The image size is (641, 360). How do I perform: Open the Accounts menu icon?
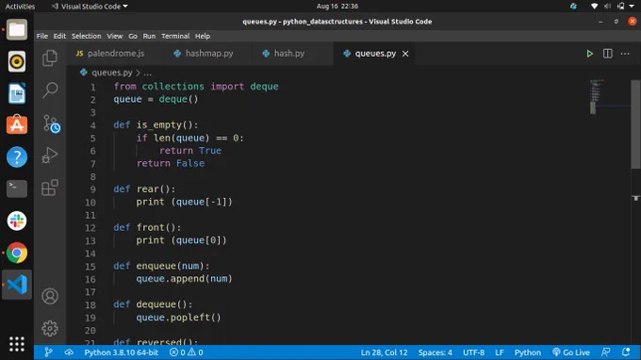[x=50, y=296]
